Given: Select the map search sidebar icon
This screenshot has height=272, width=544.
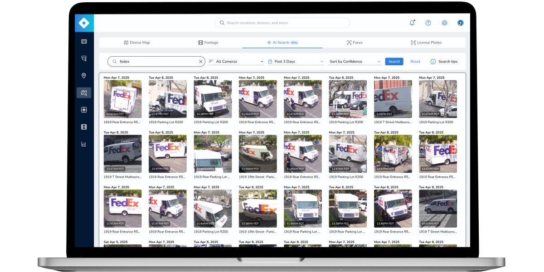Looking at the screenshot, I should click(84, 93).
